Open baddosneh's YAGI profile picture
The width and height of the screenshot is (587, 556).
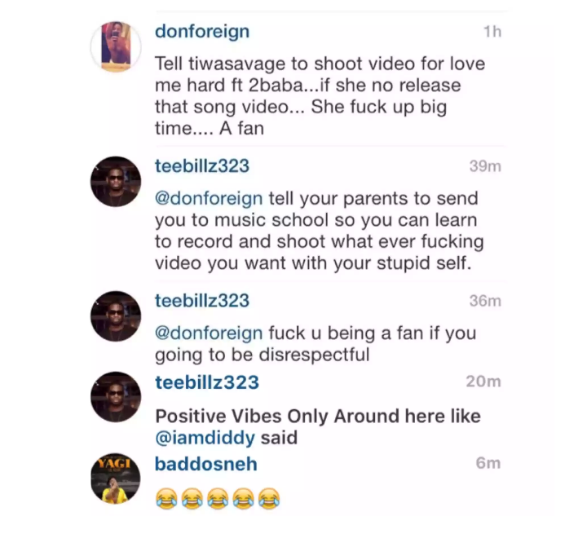[116, 478]
